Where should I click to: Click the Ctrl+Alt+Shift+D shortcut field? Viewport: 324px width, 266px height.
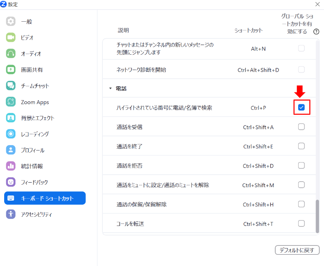pyautogui.click(x=258, y=70)
